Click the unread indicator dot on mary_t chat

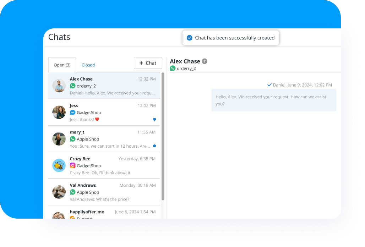(154, 146)
